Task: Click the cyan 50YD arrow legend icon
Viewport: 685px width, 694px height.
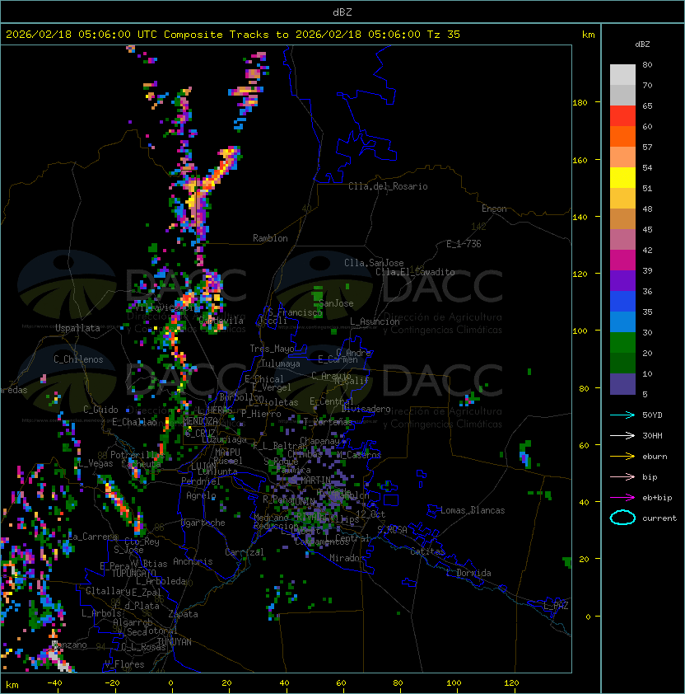Action: (622, 415)
